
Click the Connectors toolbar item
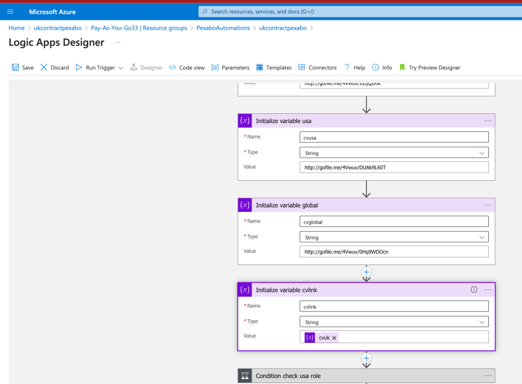coord(317,67)
